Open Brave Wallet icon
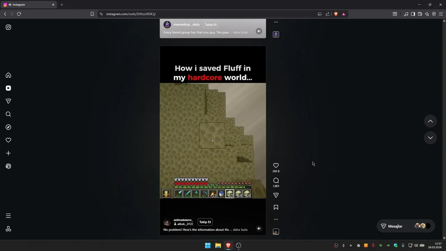 420,14
